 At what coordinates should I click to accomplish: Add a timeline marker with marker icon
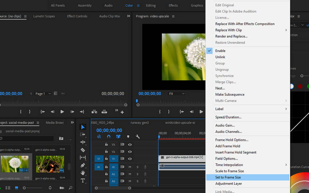pos(128,136)
